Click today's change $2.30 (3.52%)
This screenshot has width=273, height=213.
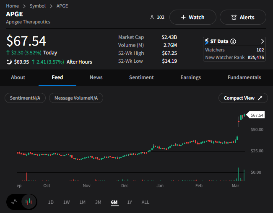24,53
